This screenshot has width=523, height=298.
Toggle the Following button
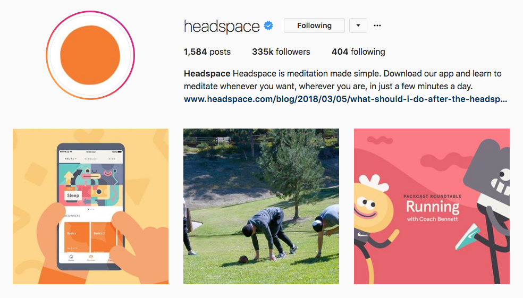click(314, 25)
